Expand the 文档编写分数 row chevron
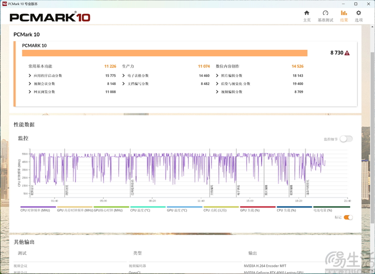This screenshot has height=274, width=375. click(123, 83)
